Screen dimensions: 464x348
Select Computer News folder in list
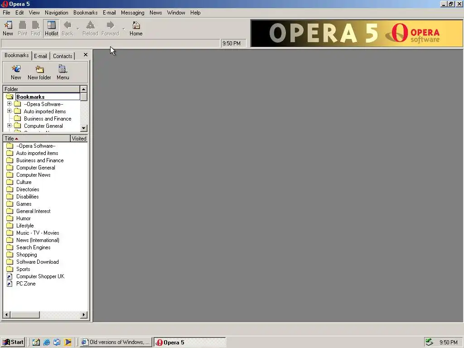33,175
